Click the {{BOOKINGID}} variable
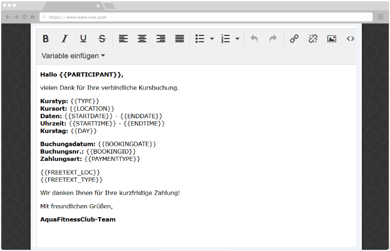Viewport: 390px width, 251px height. [x=111, y=152]
